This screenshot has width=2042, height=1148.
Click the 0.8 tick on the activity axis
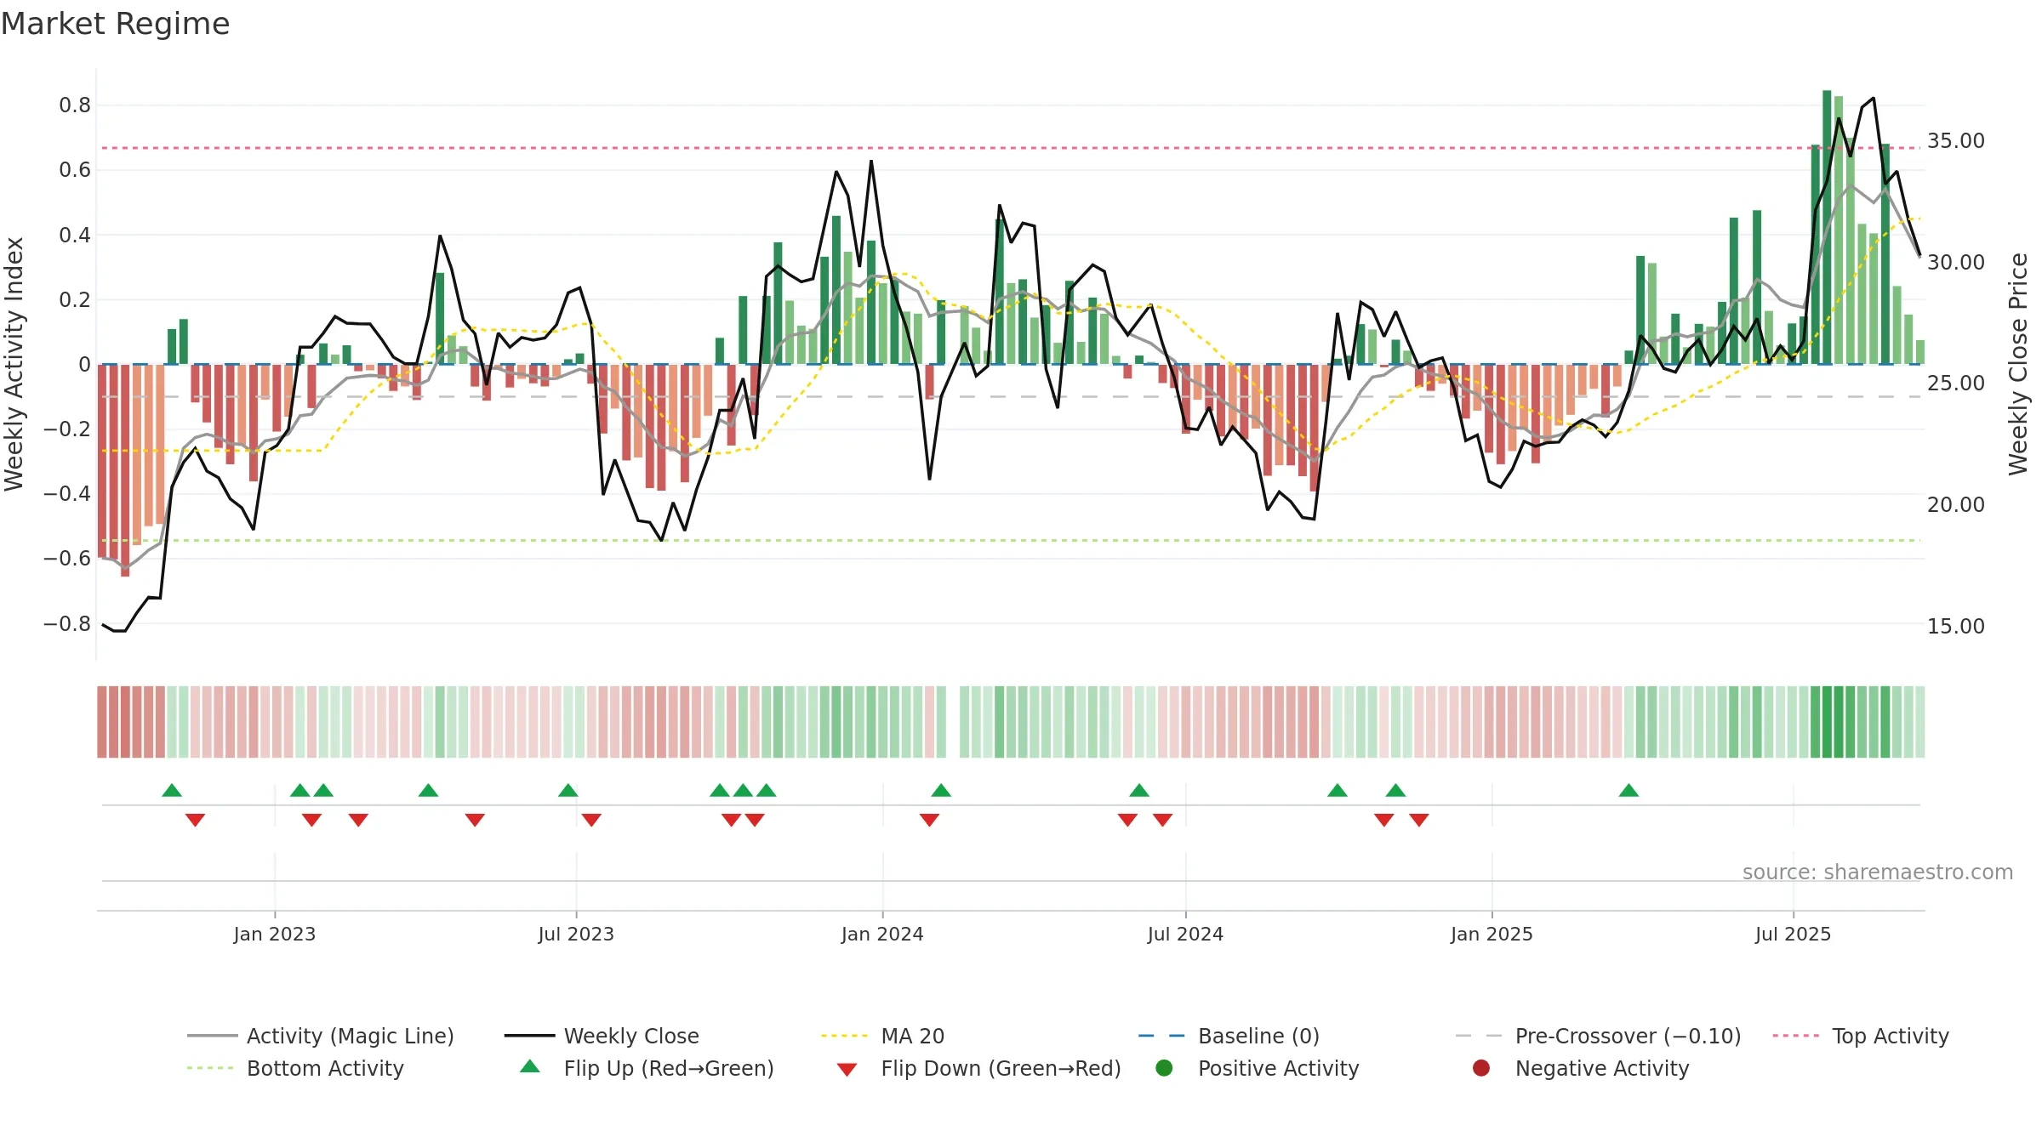click(75, 105)
